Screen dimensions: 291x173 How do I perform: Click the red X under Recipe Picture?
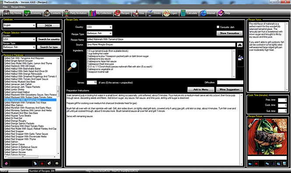coord(256,163)
